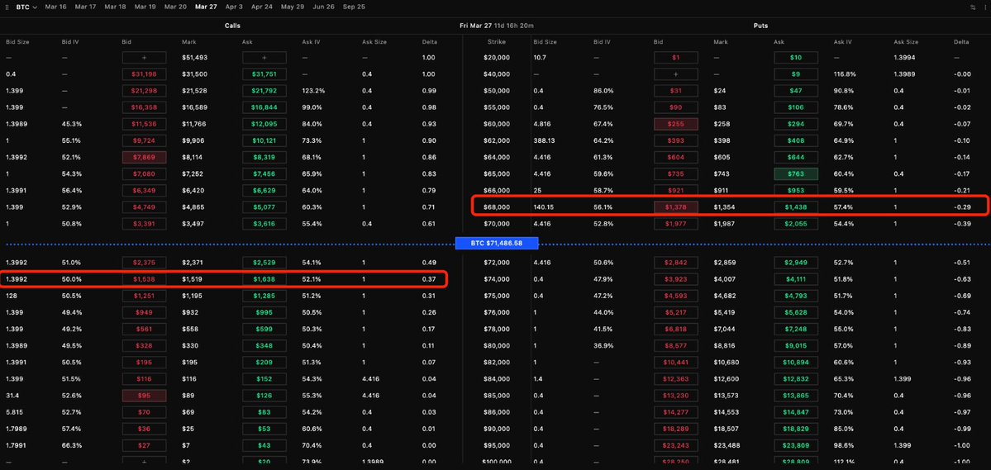Click the $2,842 put bid button
This screenshot has height=470, width=991.
click(x=675, y=262)
